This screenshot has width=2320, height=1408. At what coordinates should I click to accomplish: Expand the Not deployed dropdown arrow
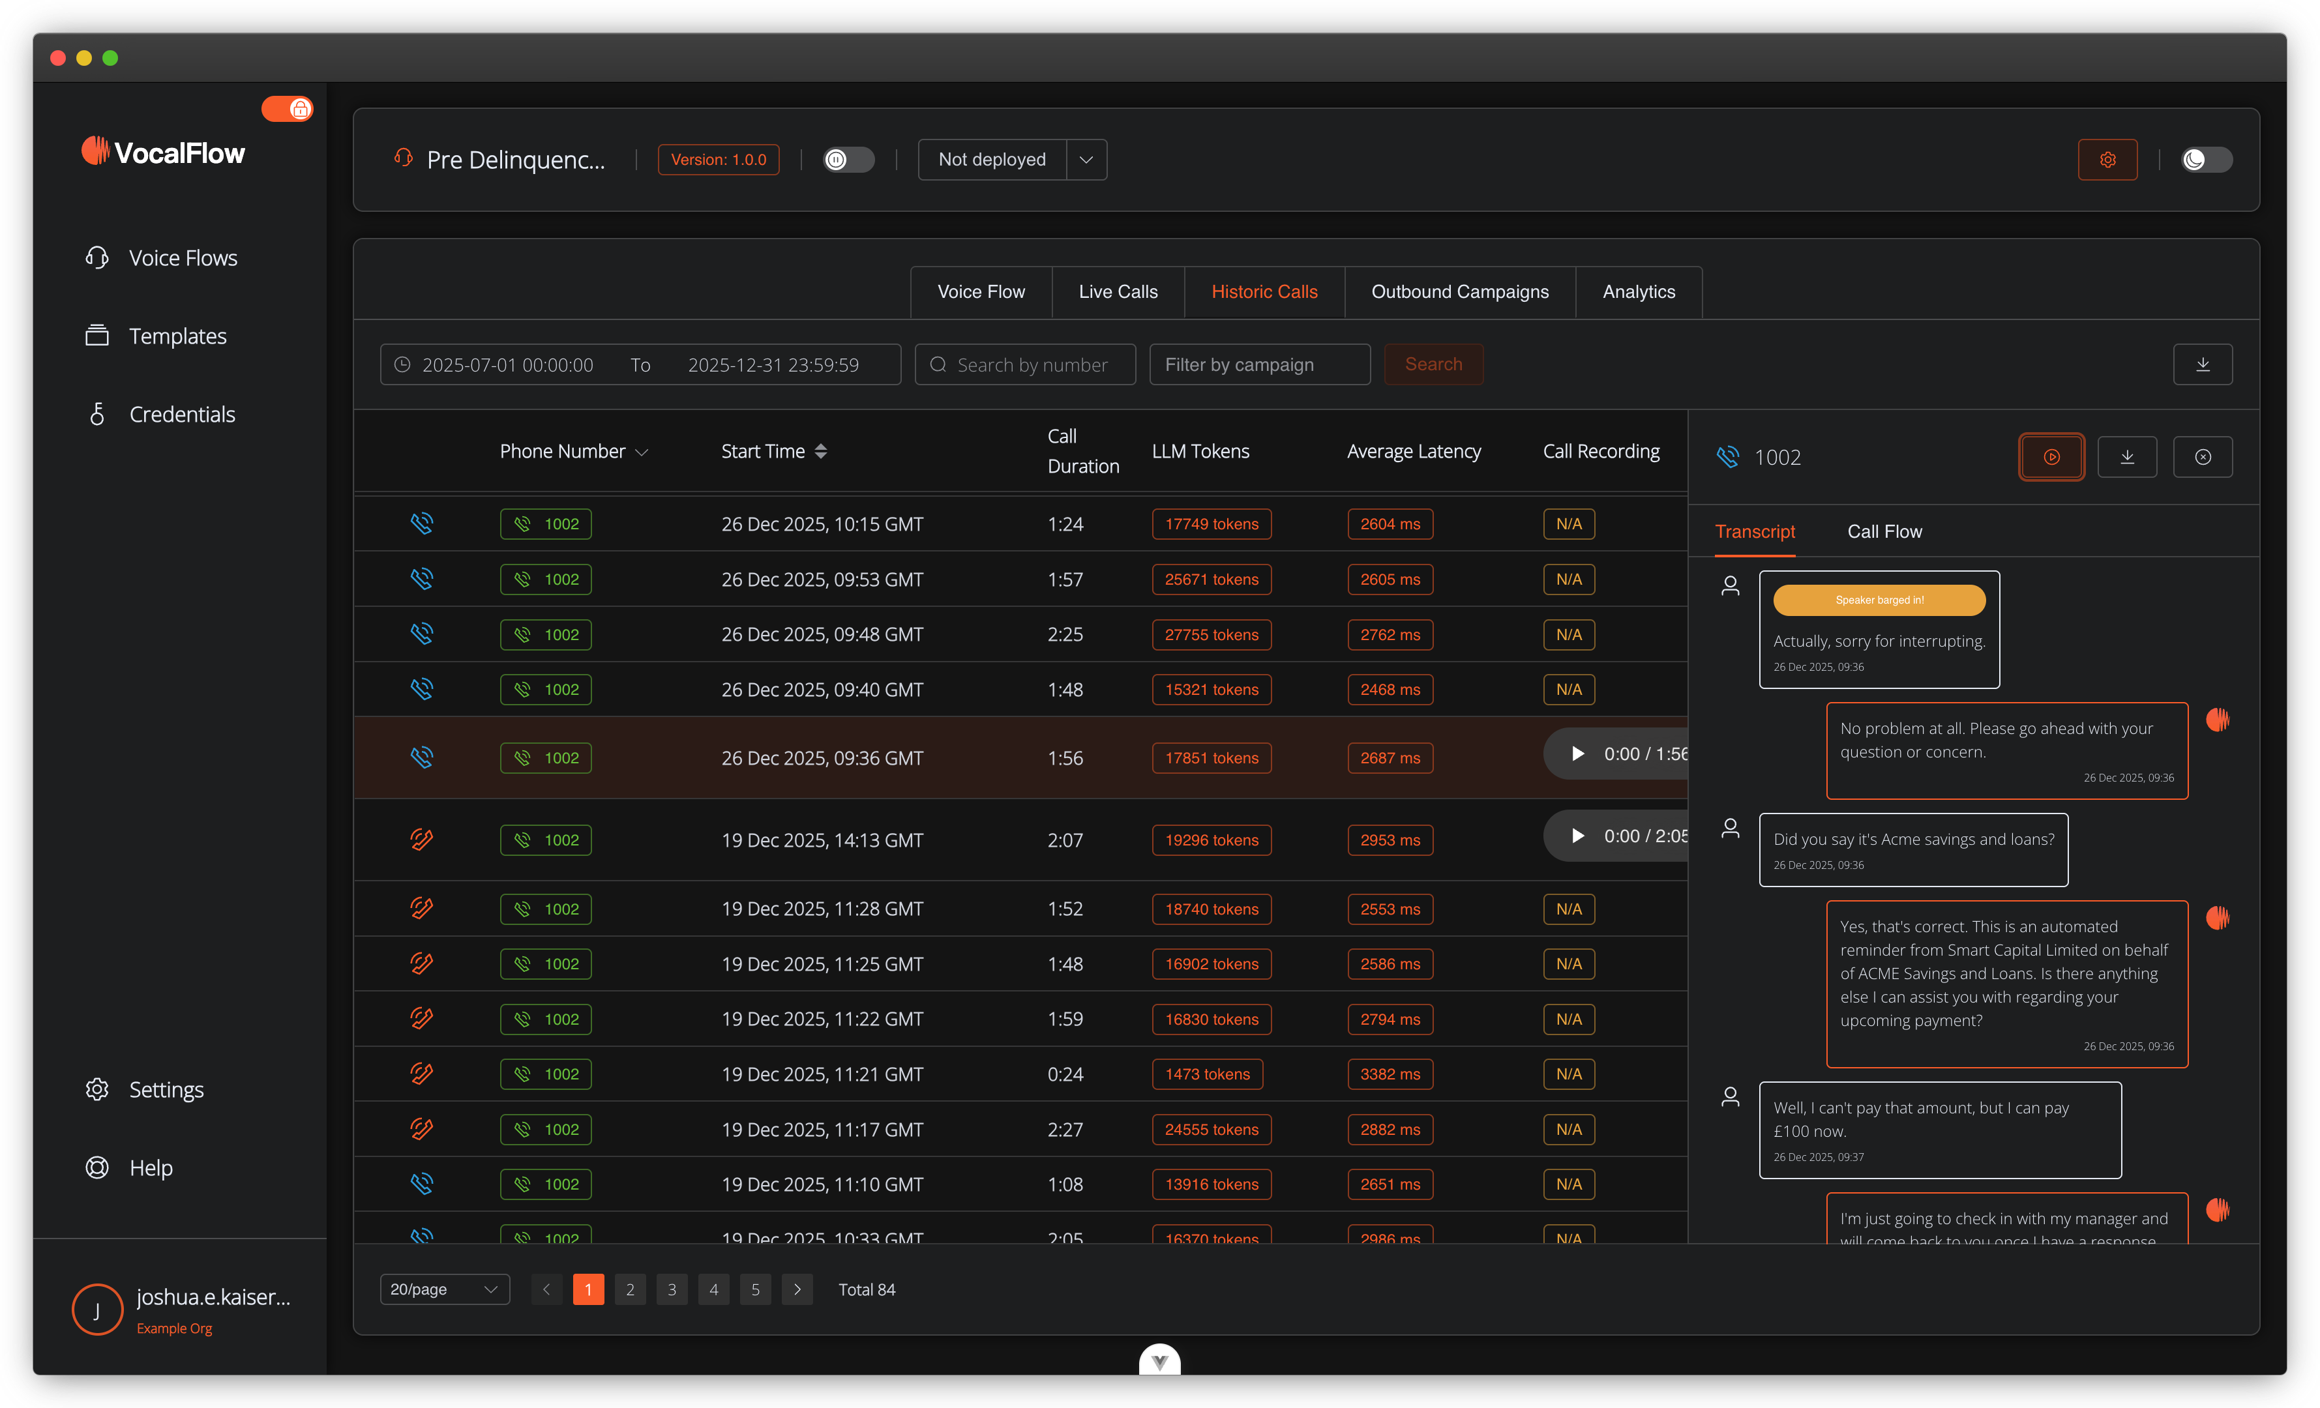click(x=1086, y=160)
